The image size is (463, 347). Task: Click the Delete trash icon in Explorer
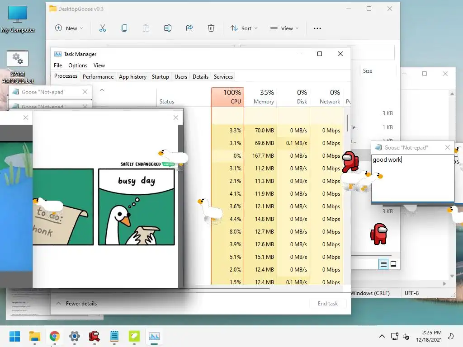pyautogui.click(x=211, y=28)
